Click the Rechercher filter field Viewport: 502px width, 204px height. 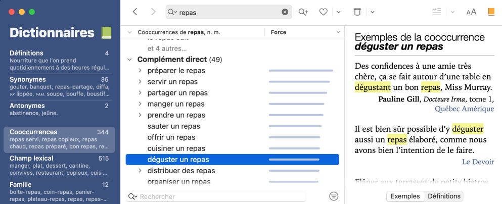(x=216, y=196)
